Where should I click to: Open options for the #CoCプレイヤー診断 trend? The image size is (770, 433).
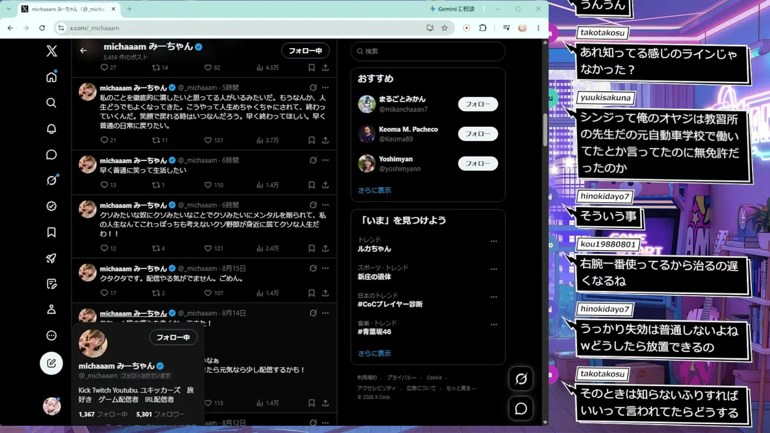494,296
